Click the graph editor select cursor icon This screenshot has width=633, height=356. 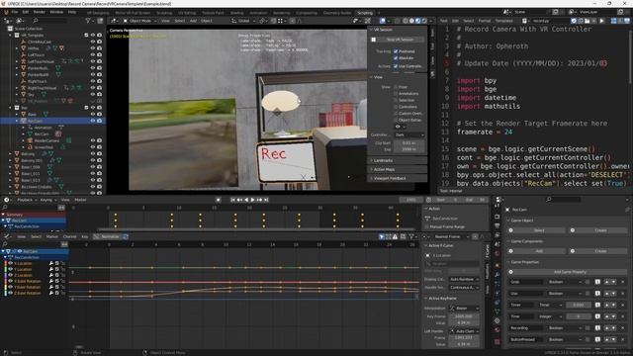[382, 237]
